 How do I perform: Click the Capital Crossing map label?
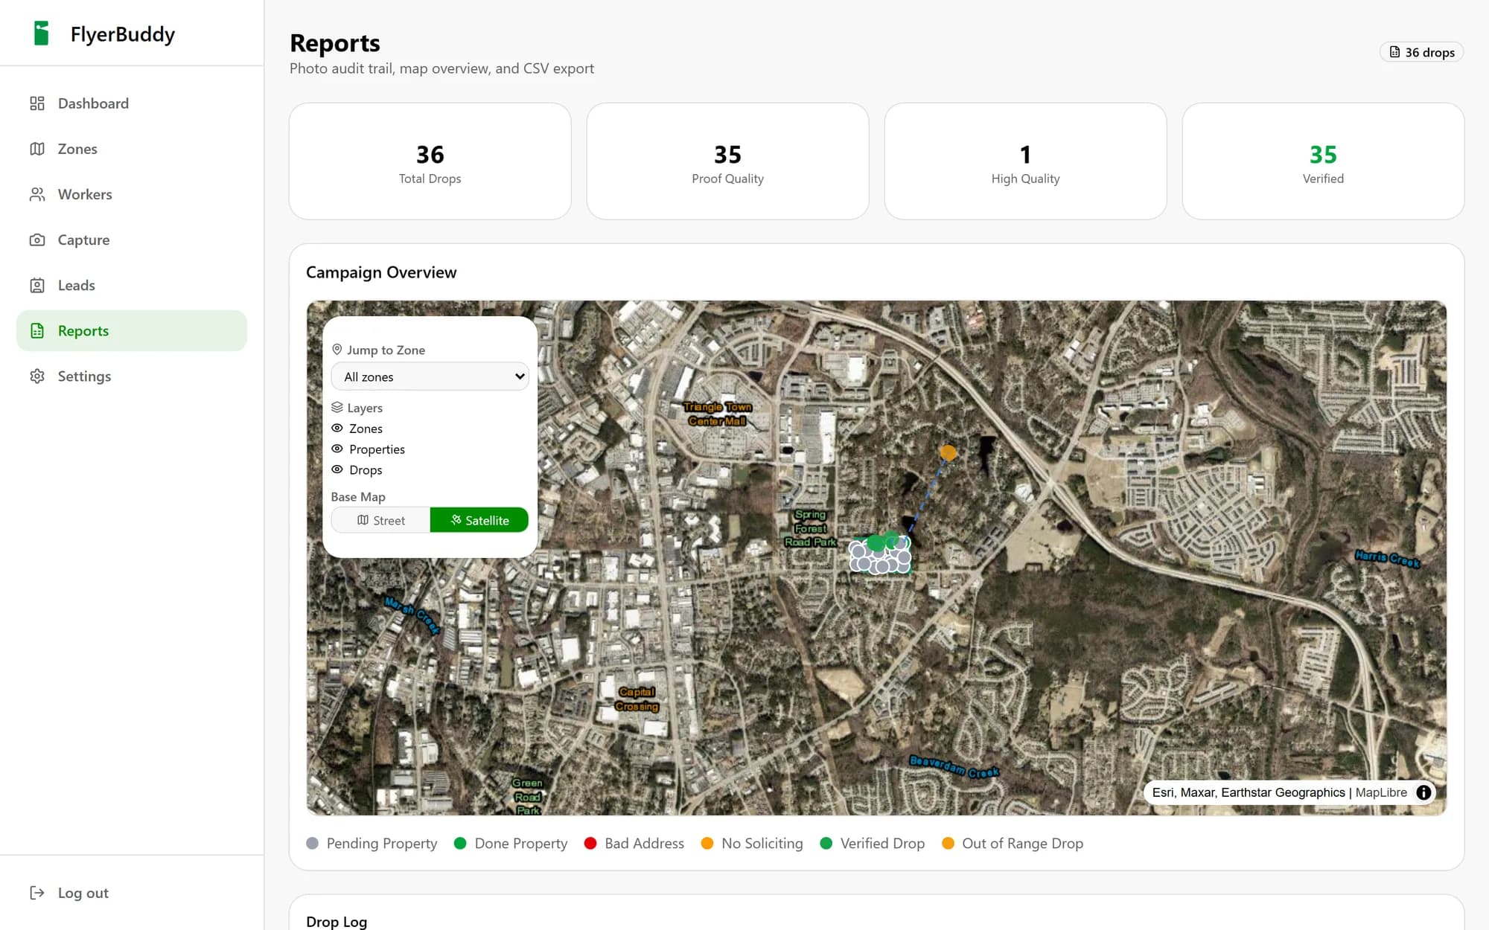point(637,699)
